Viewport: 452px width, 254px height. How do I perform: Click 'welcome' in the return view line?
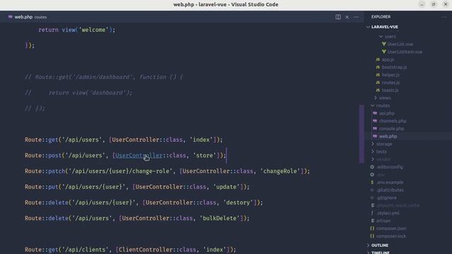(93, 30)
